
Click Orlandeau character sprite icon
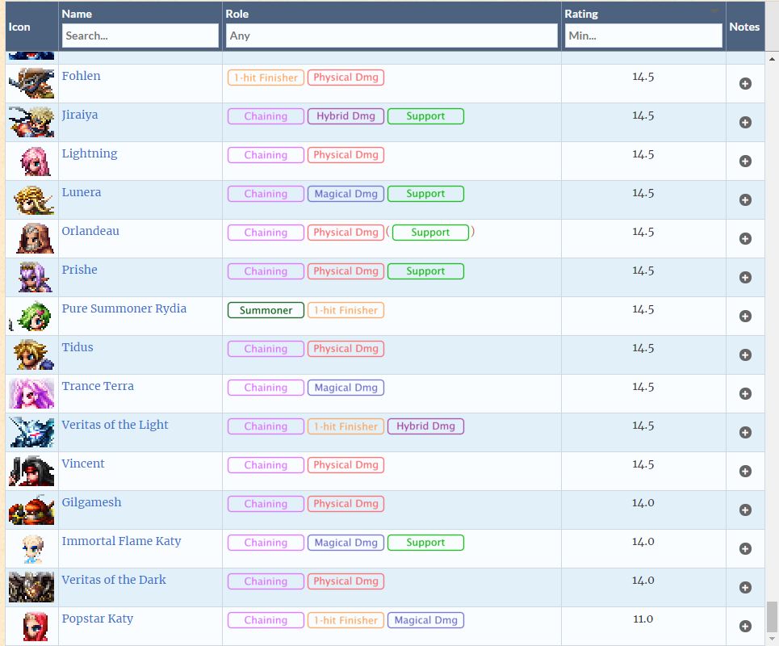point(35,238)
